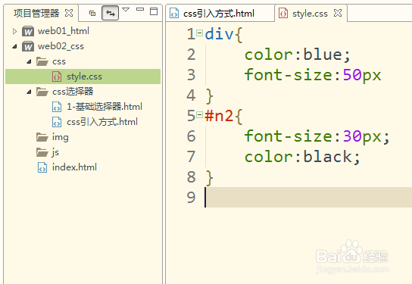
Task: Select css引入方式.html in project tree
Action: point(102,122)
